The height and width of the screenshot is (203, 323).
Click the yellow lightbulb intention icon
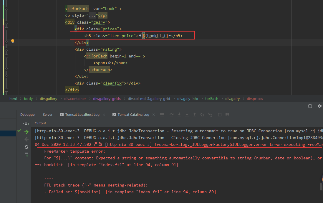pyautogui.click(x=13, y=41)
